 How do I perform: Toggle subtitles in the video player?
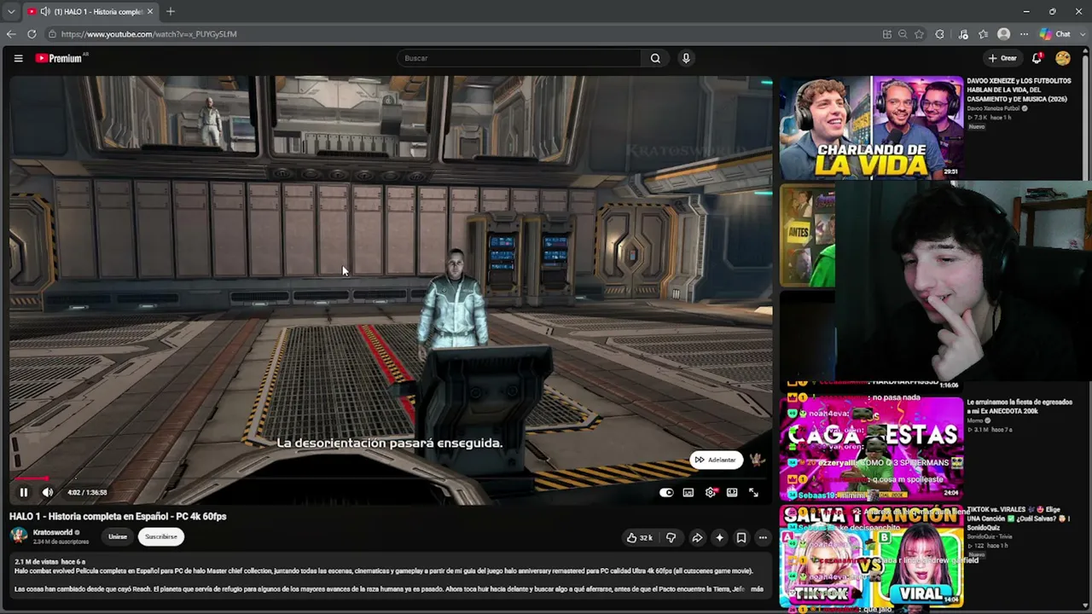click(x=688, y=492)
